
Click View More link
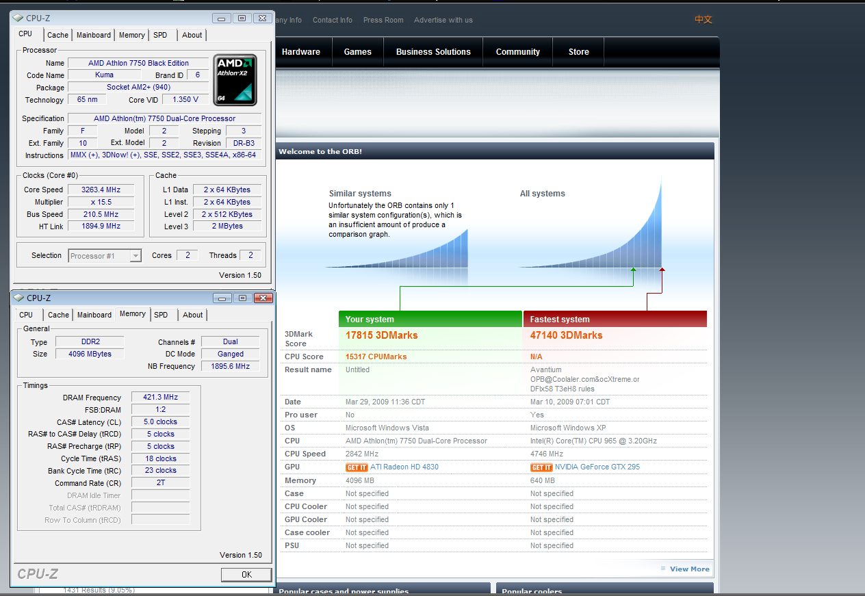(x=690, y=569)
